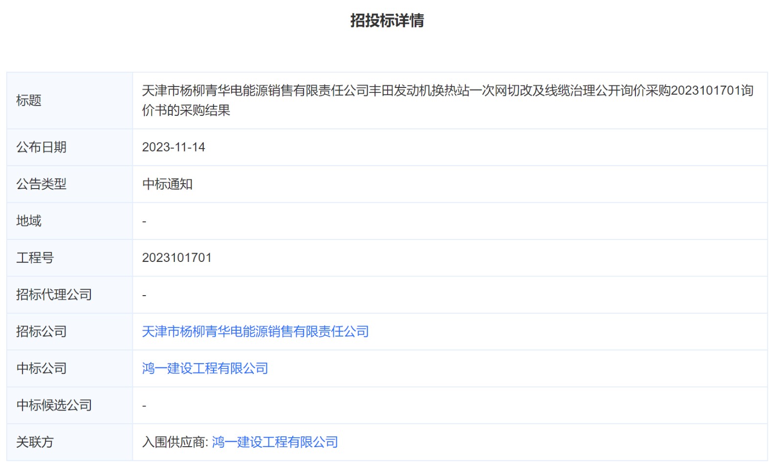The image size is (782, 473).
Task: Click the 招标公司 row label
Action: click(x=41, y=332)
